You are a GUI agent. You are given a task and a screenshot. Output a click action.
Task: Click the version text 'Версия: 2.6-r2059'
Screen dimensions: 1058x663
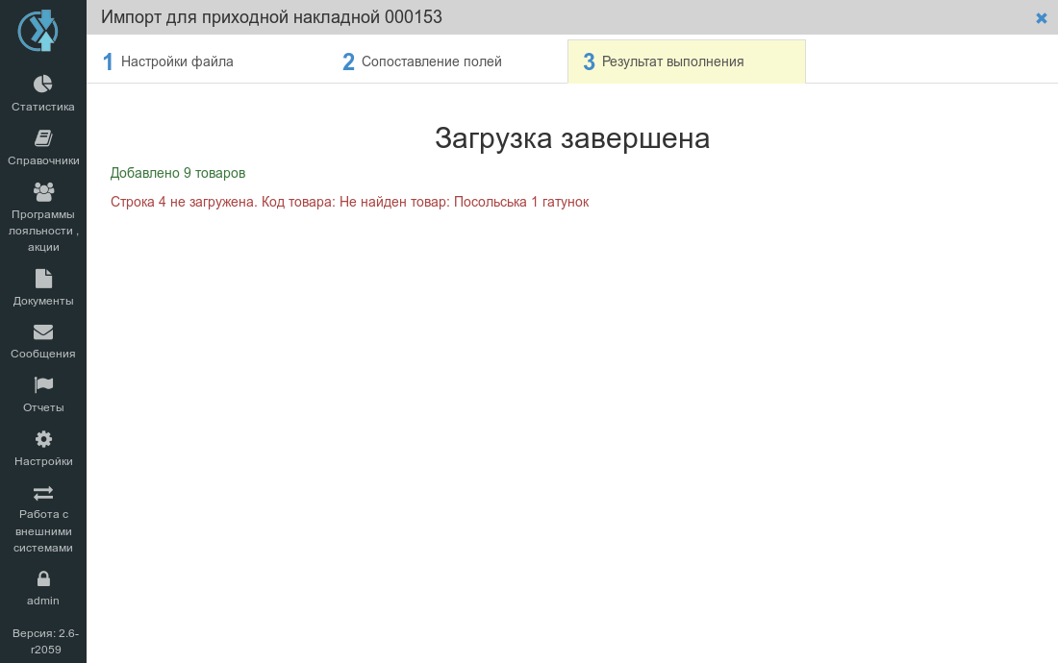click(45, 642)
